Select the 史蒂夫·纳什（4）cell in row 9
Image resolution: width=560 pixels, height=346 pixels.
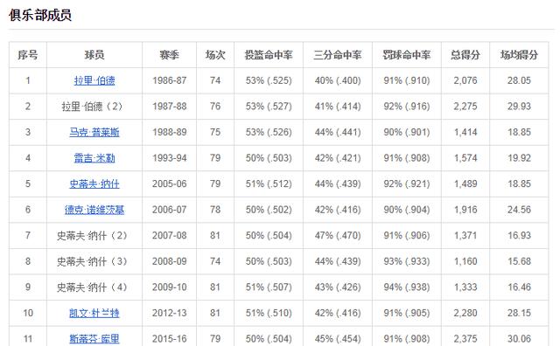(x=94, y=287)
